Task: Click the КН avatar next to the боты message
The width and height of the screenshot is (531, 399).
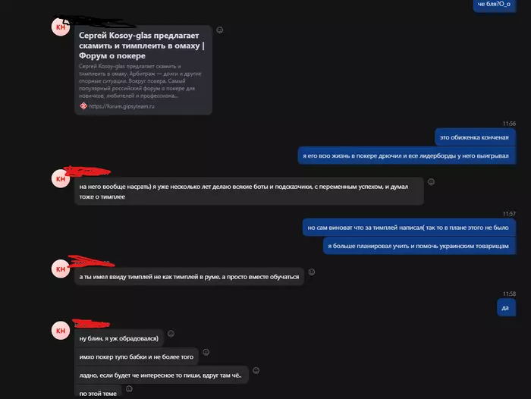Action: (61, 179)
